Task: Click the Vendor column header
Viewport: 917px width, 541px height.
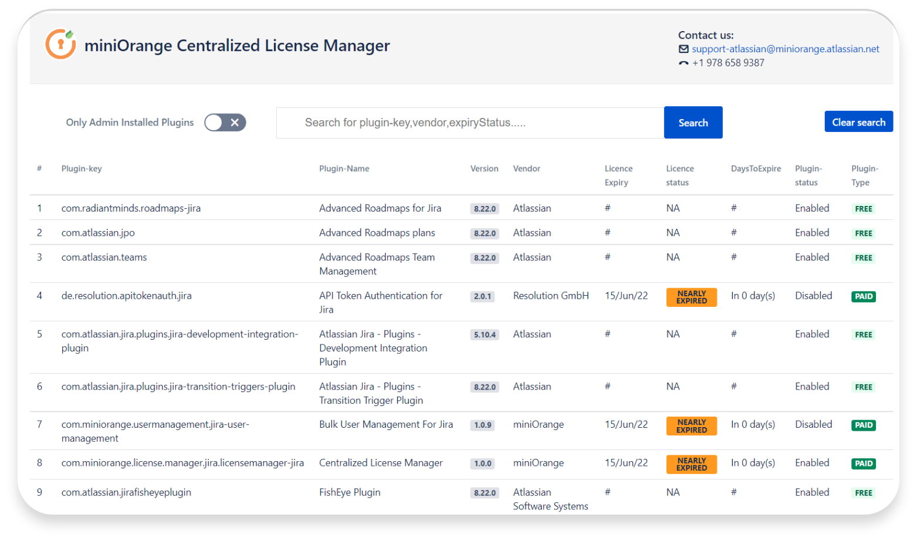Action: [x=527, y=169]
